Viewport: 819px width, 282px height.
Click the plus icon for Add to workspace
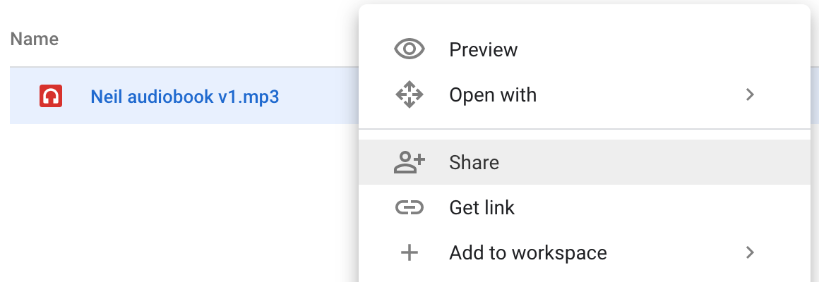(409, 253)
